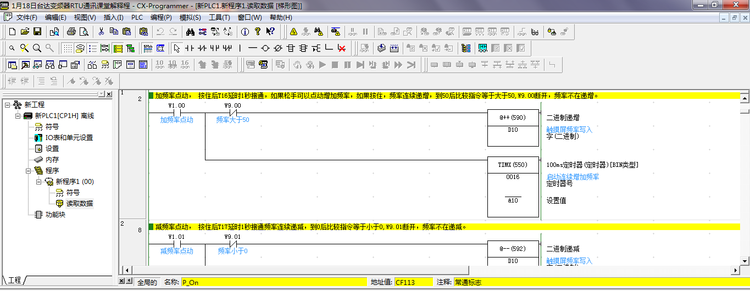Click the red X delete line tool
The image size is (750, 291).
point(342,48)
